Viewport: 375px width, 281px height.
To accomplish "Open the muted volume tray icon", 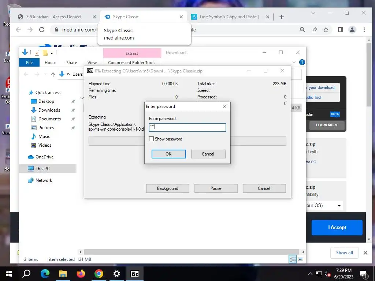I will [x=327, y=274].
